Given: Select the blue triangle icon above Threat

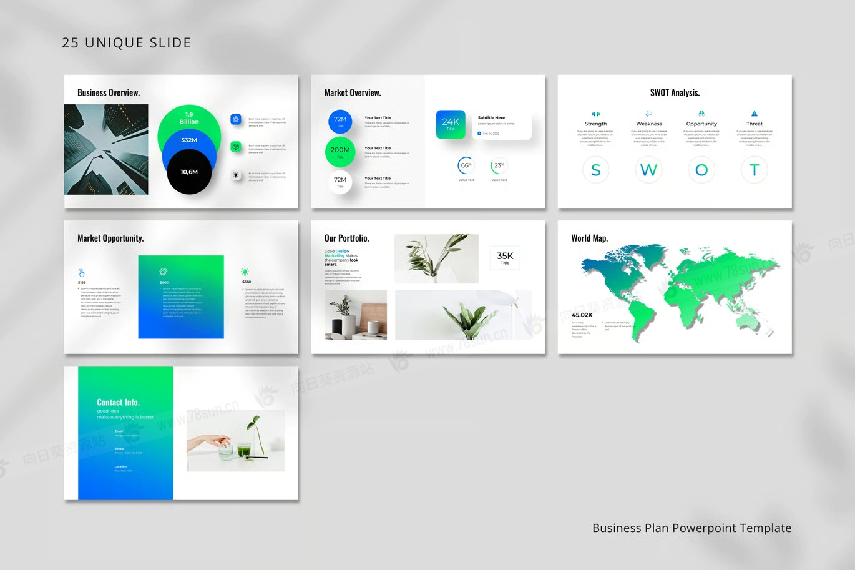Looking at the screenshot, I should (x=755, y=114).
